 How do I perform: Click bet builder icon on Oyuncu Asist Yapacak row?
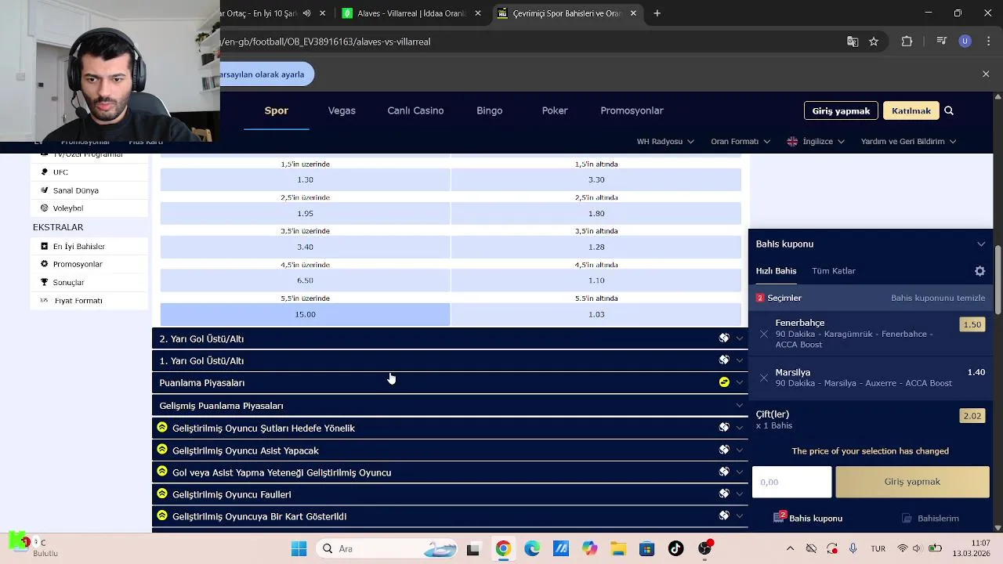coord(724,450)
